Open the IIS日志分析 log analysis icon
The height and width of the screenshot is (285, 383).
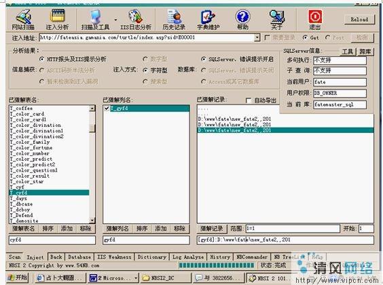click(x=136, y=19)
